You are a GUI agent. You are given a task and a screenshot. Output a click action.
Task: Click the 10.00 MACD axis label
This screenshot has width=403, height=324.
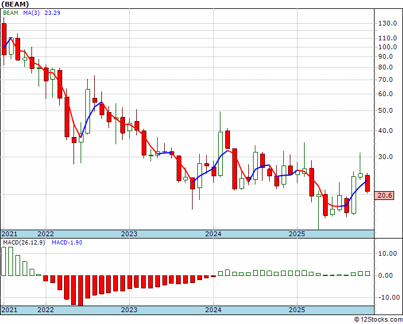388,254
